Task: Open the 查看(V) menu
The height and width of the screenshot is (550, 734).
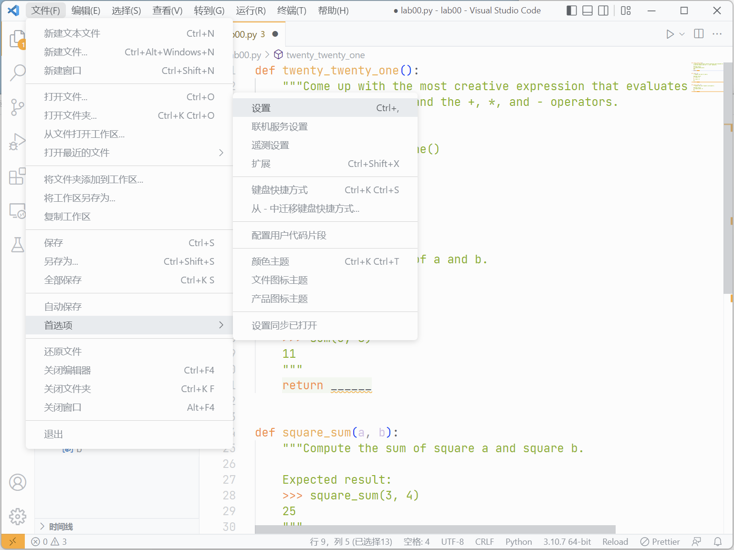Action: (168, 10)
